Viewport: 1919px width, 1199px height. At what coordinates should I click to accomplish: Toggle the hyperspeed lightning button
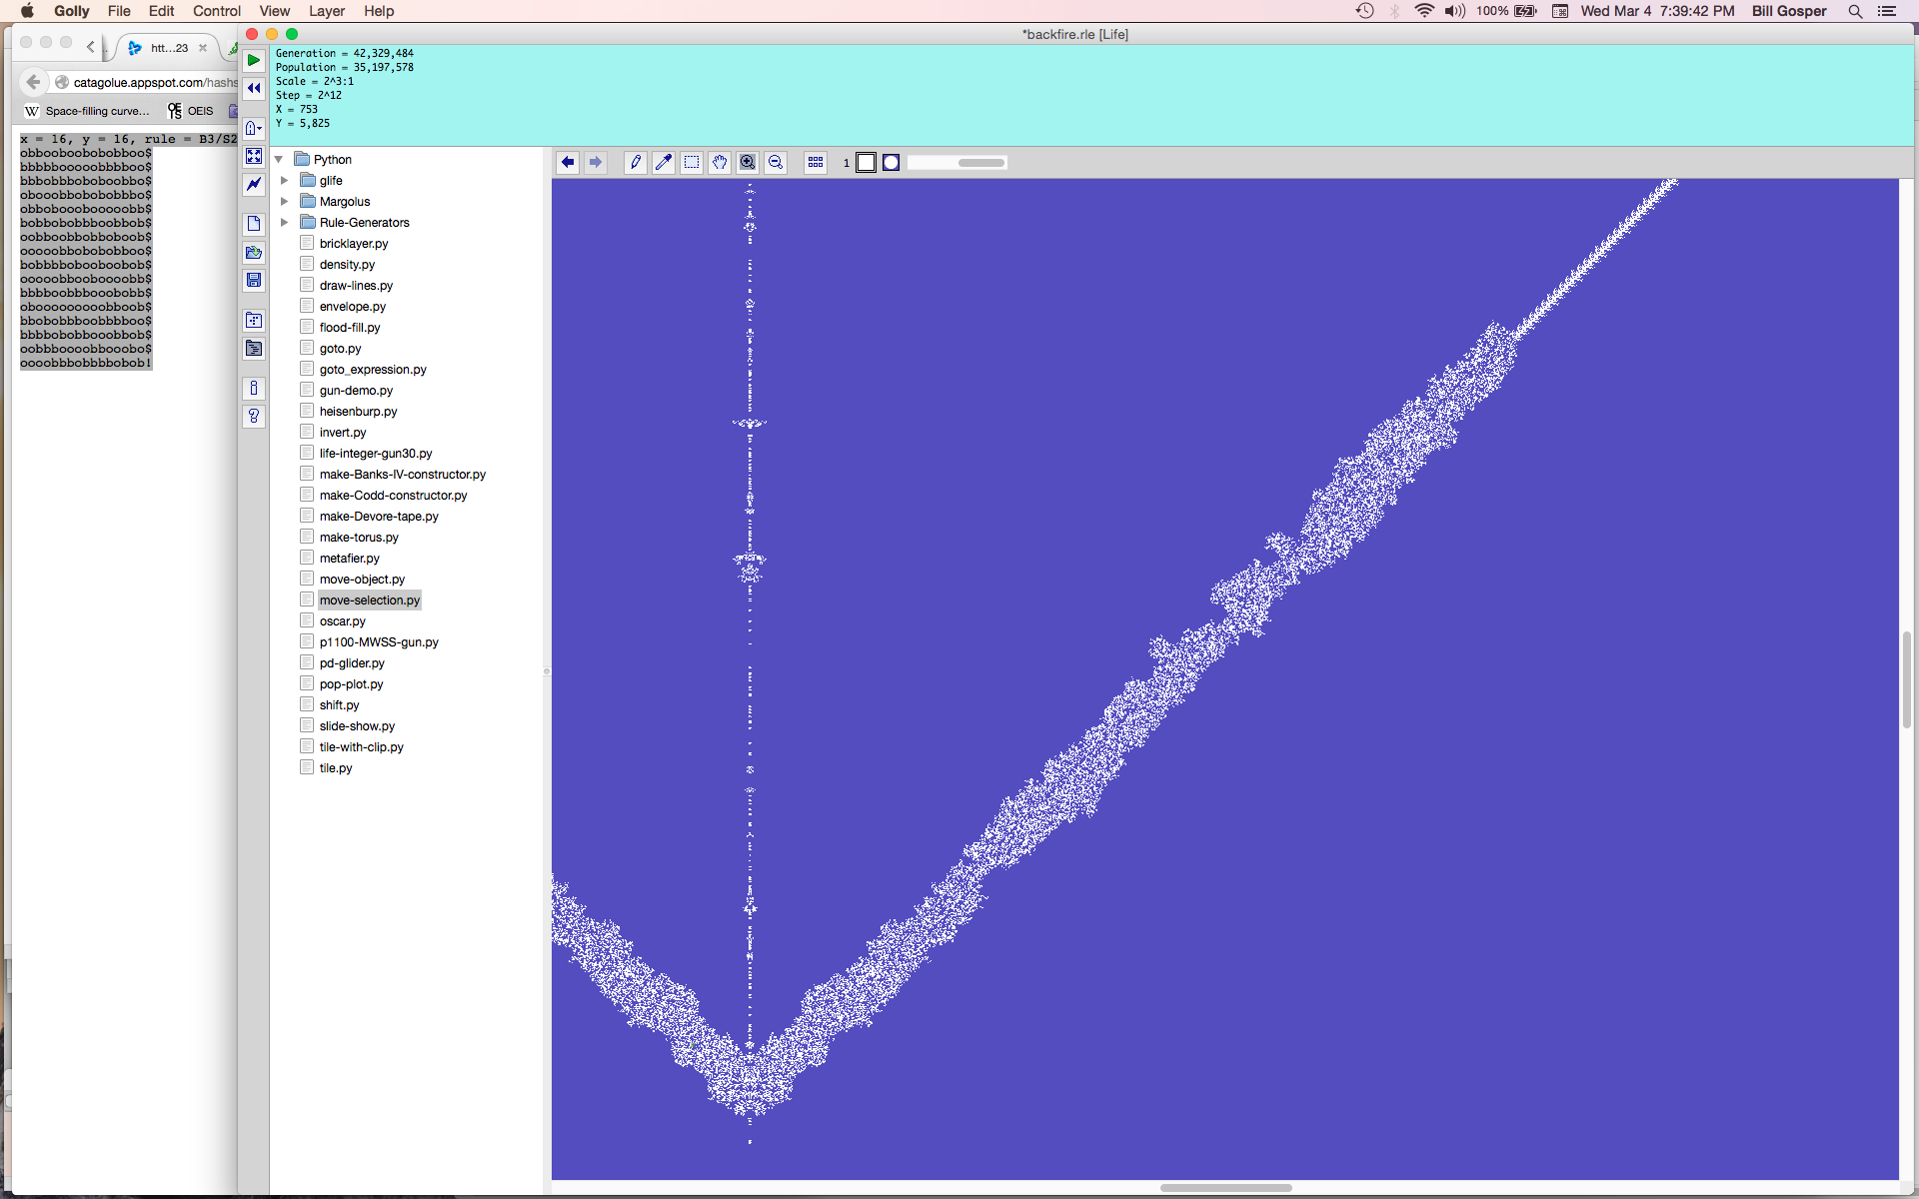tap(254, 184)
